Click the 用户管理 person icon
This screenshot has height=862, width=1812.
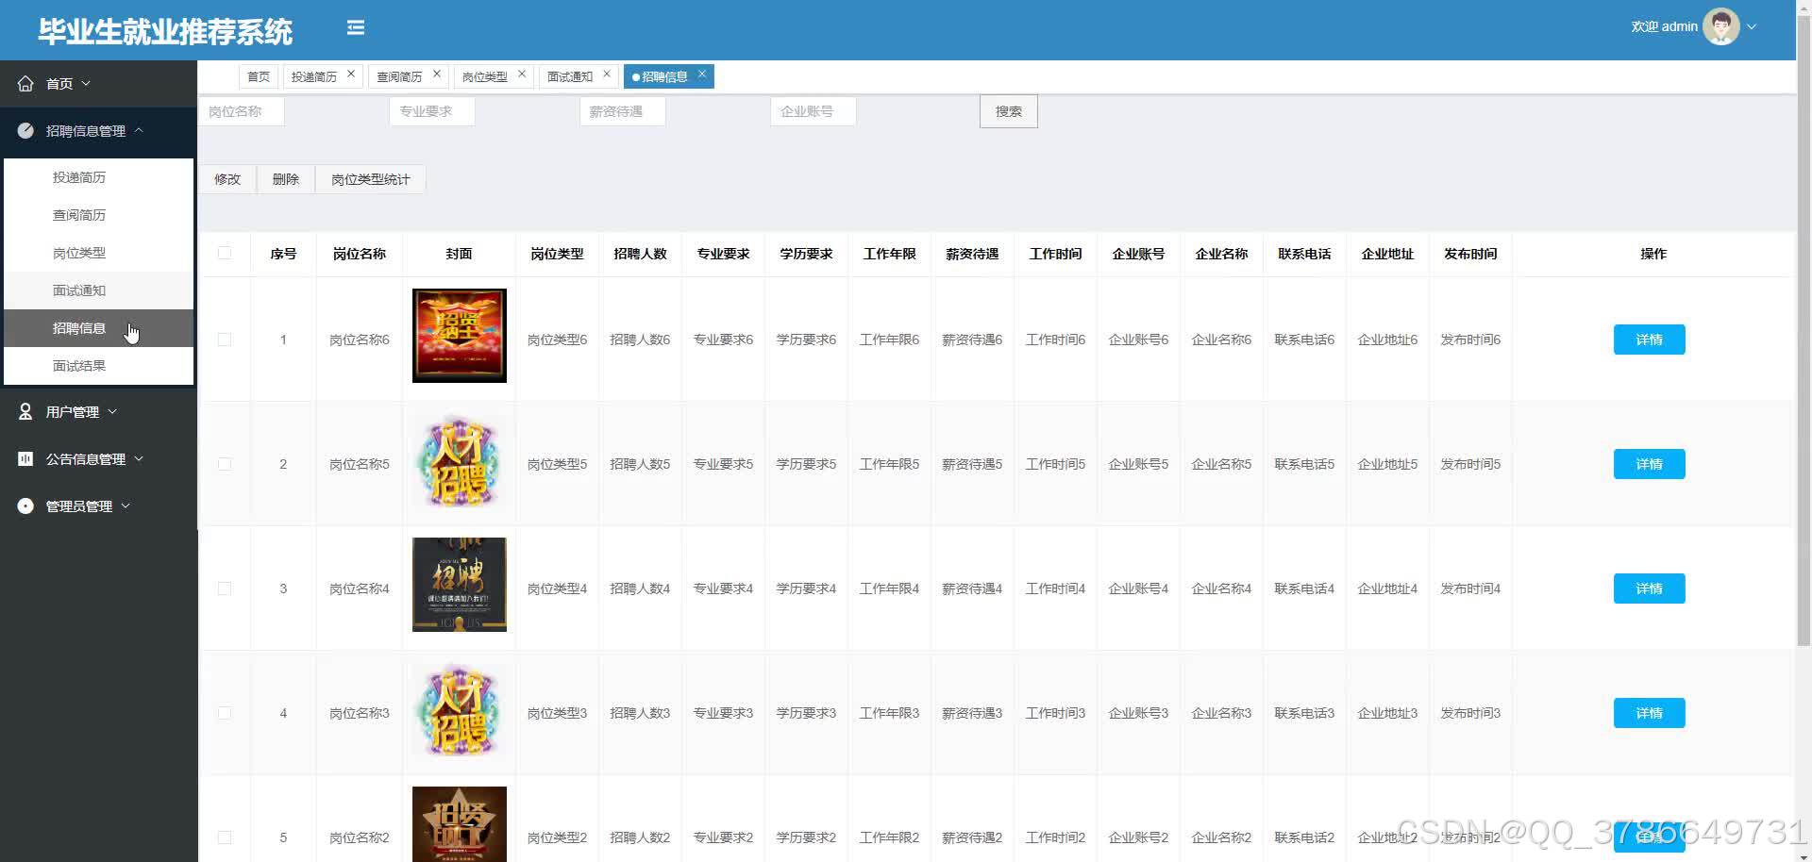click(x=25, y=412)
